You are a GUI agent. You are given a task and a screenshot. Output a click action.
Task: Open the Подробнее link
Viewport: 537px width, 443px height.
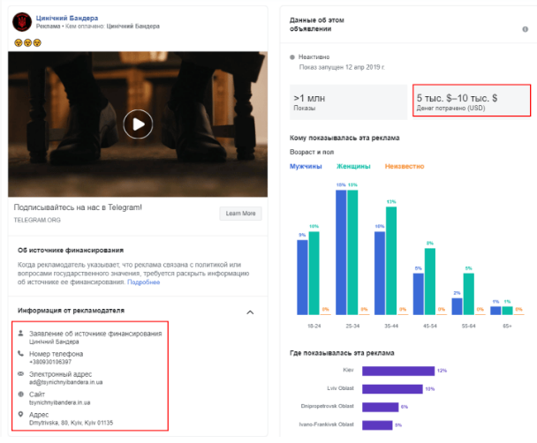pos(144,282)
